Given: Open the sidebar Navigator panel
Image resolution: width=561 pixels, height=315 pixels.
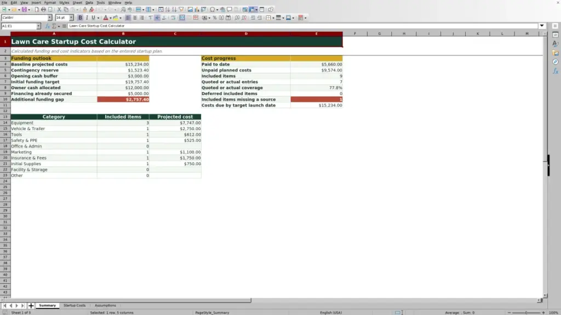Looking at the screenshot, I should pos(556,62).
